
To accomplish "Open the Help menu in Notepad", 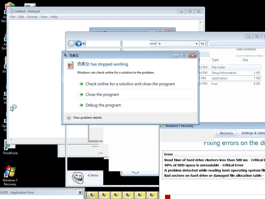I will pyautogui.click(x=54, y=17).
